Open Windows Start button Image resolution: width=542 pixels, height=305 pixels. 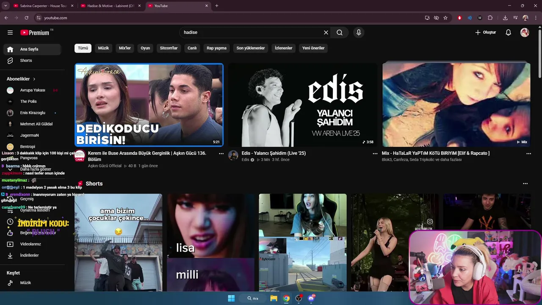[231, 298]
